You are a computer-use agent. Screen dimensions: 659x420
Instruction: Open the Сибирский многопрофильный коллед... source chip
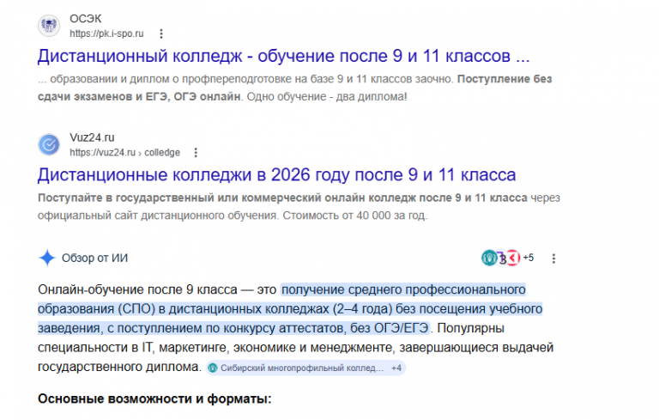point(305,368)
